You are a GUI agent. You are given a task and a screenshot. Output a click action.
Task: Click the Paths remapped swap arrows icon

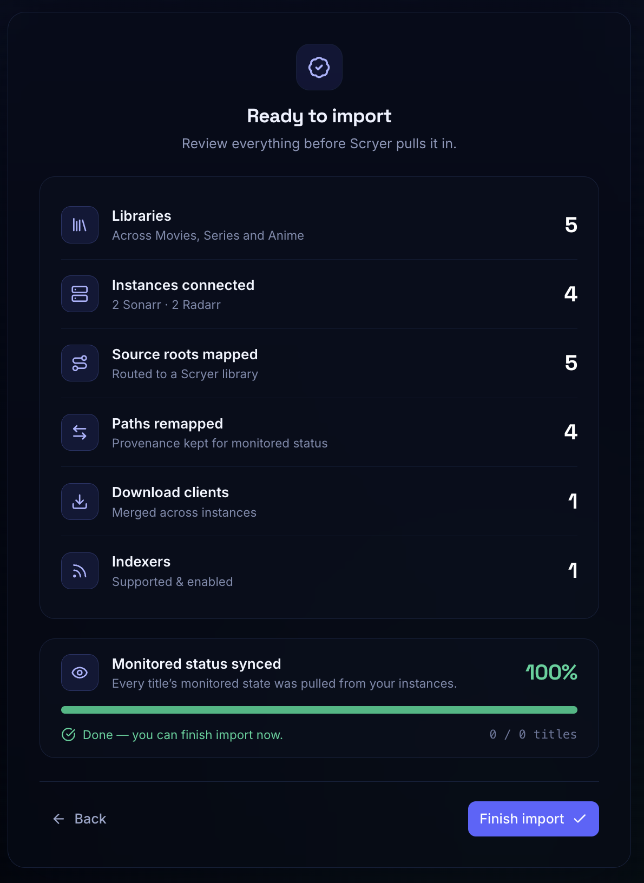tap(80, 432)
